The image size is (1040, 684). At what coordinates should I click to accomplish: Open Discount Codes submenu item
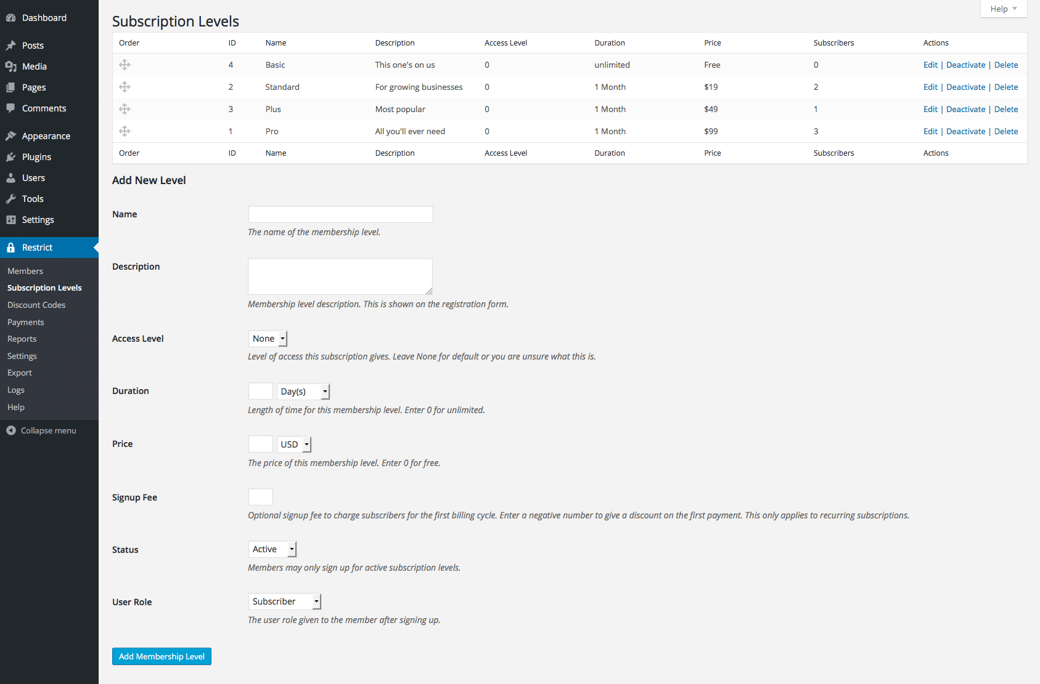pyautogui.click(x=36, y=305)
